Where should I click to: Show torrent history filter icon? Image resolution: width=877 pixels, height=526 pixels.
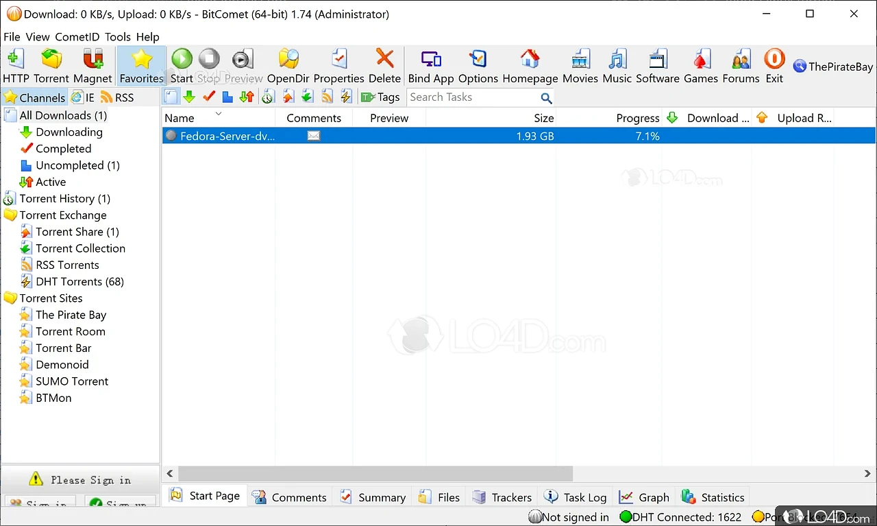(x=268, y=97)
